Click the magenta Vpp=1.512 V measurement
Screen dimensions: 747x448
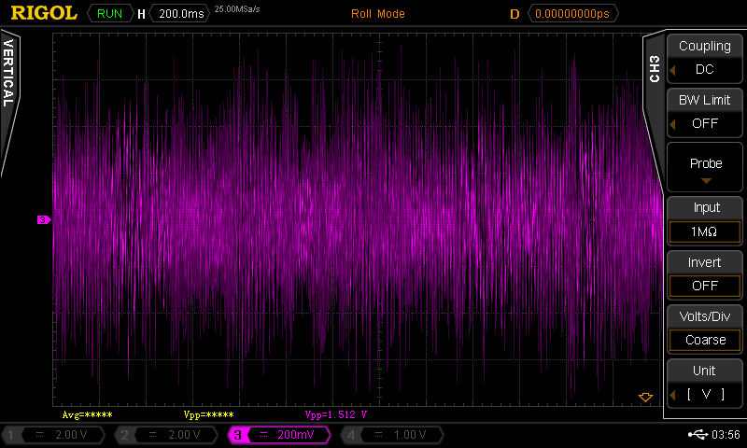pos(336,414)
